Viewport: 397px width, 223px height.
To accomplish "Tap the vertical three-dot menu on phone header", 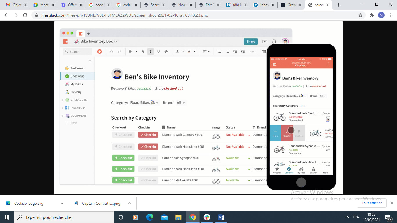I will (x=328, y=64).
